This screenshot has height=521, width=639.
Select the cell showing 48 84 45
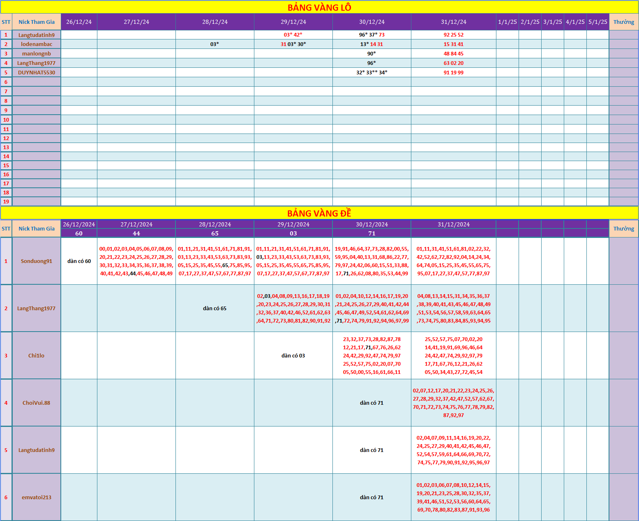[453, 54]
